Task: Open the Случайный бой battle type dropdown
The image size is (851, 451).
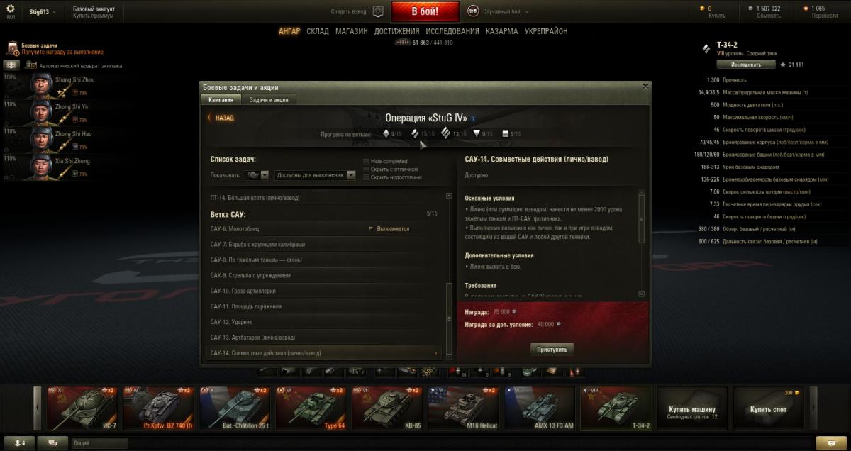Action: pos(506,12)
